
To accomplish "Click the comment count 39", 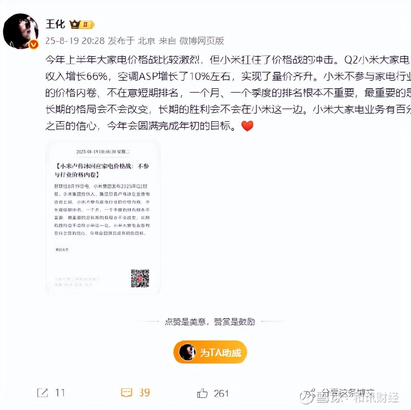I will click(144, 393).
